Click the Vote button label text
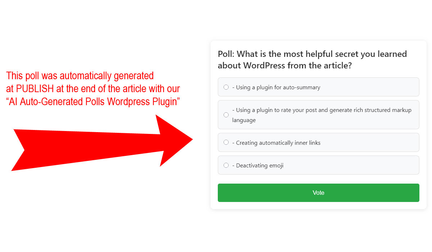Image resolution: width=432 pixels, height=252 pixels. [x=318, y=193]
